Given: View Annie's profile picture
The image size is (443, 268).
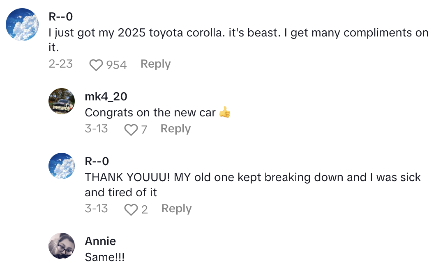Looking at the screenshot, I should pyautogui.click(x=62, y=246).
